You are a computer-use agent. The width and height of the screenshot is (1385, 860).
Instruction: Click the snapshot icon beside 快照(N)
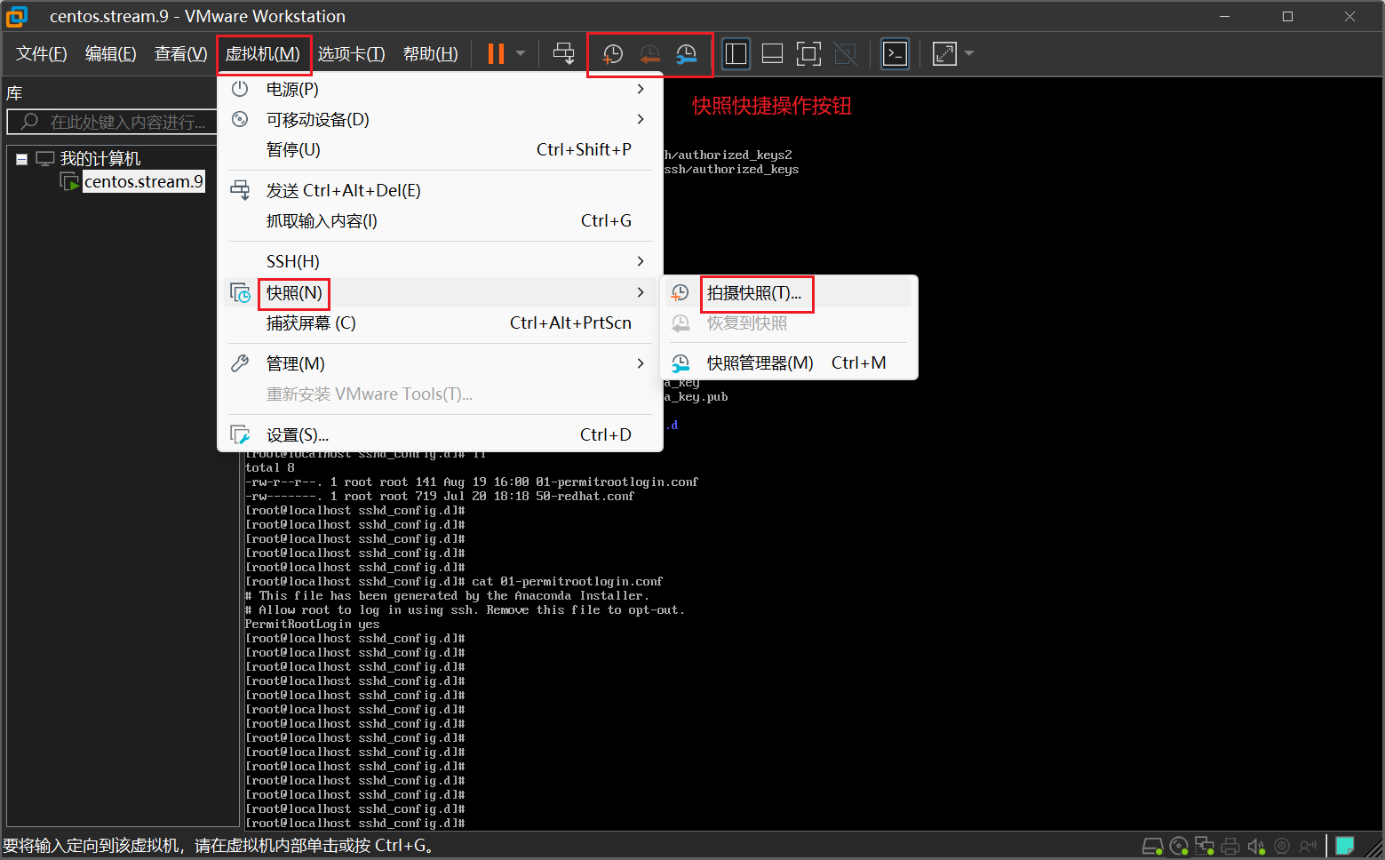[240, 293]
